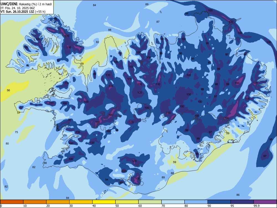Click the 'IT: Fös. 24. 10. 2025 06Z' line
Image resolution: width=277 pixels, height=208 pixels.
point(17,8)
